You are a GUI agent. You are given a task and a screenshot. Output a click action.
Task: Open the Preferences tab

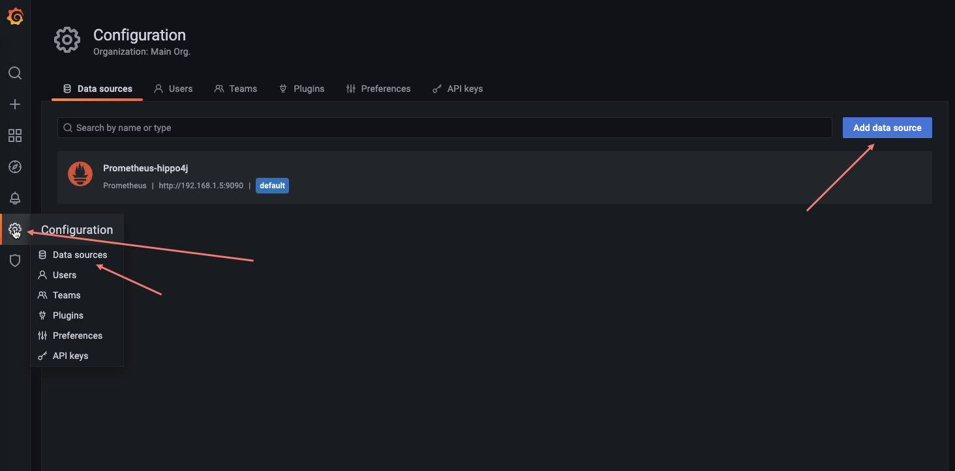[x=378, y=89]
